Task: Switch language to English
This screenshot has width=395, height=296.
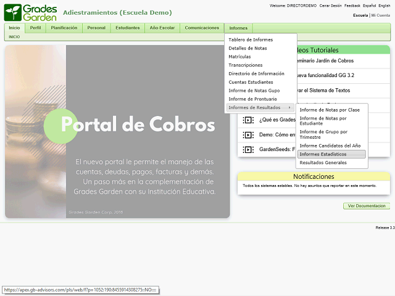Action: [x=384, y=6]
